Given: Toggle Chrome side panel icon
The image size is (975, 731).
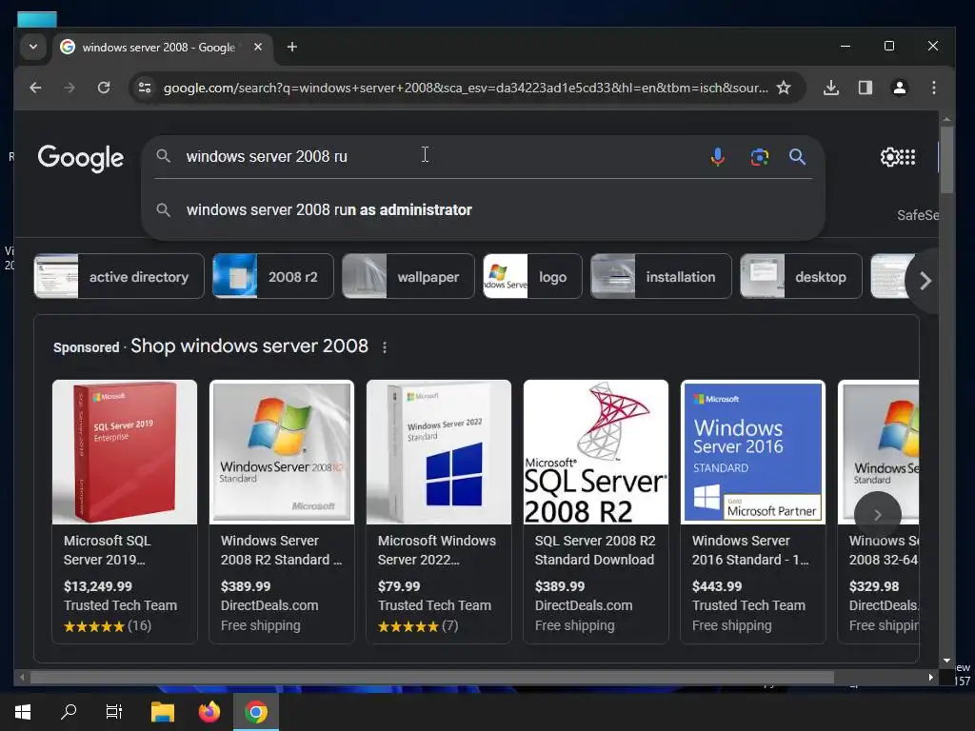Looking at the screenshot, I should point(865,88).
